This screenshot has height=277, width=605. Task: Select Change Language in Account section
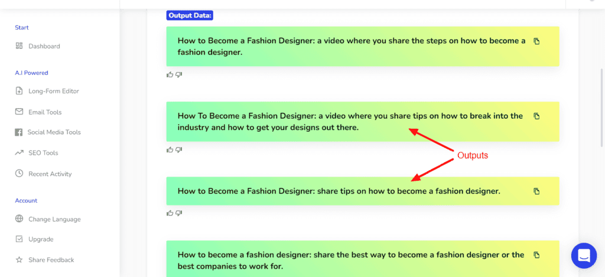[54, 219]
